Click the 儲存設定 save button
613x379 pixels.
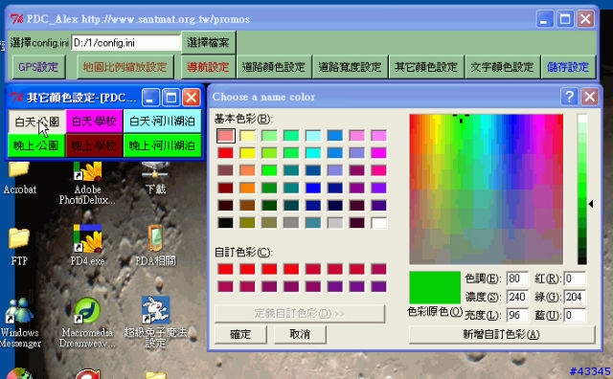pyautogui.click(x=568, y=67)
